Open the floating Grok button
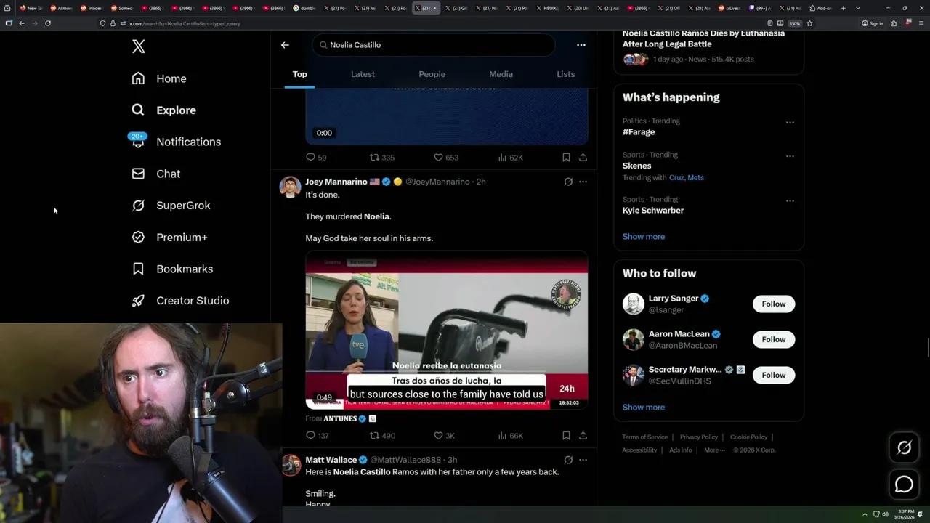 (x=904, y=448)
